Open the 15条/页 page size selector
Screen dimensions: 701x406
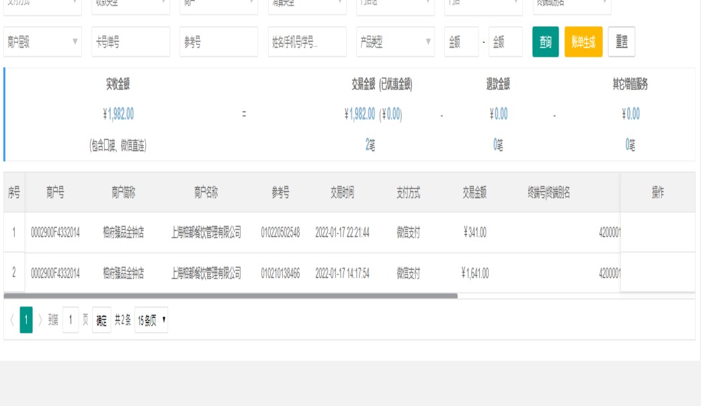tap(151, 321)
